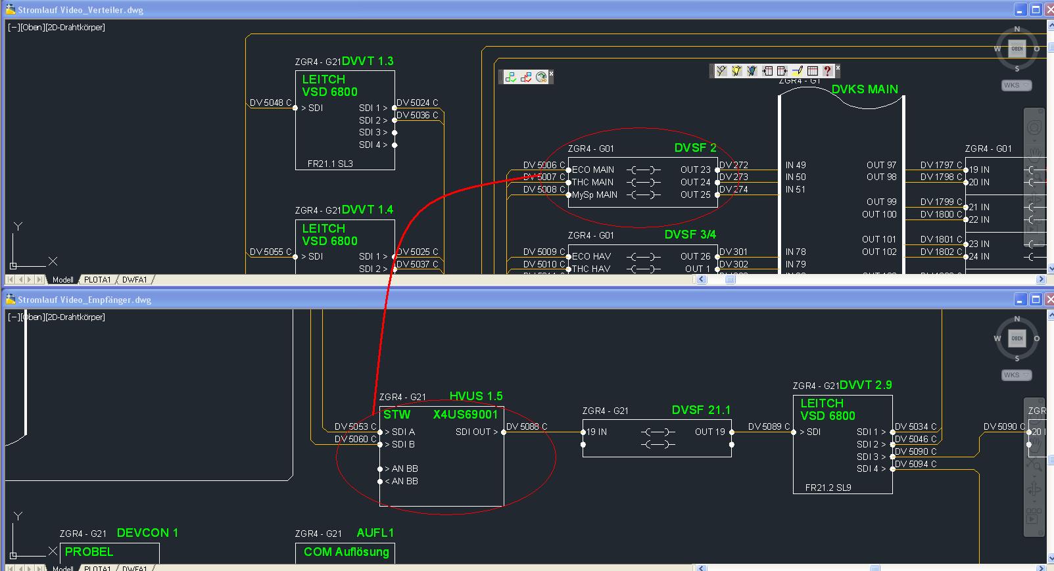
Task: Click the insert-column arrow table icon
Action: (x=767, y=71)
